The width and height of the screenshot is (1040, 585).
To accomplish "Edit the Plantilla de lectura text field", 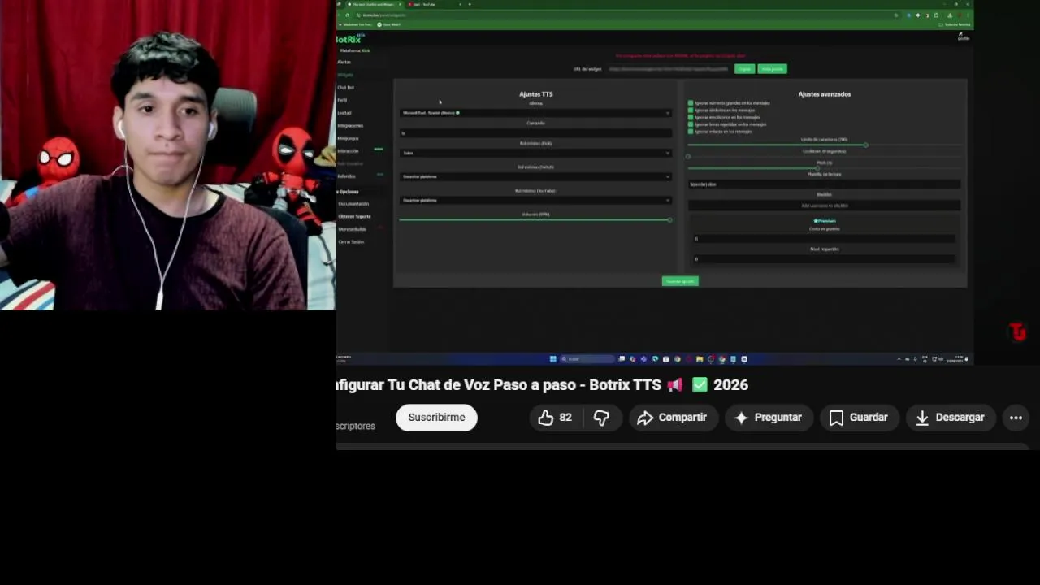I will point(824,184).
